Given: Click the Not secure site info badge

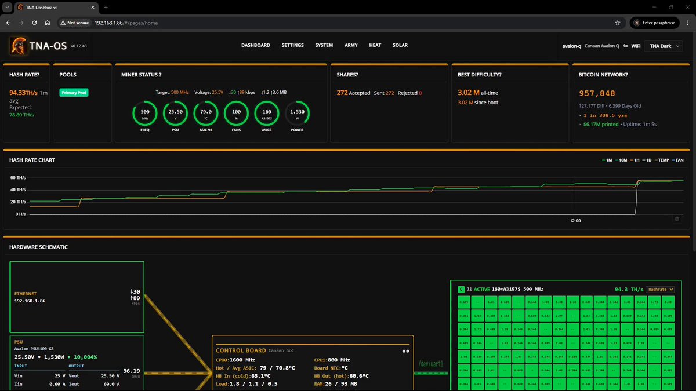Looking at the screenshot, I should 74,23.
